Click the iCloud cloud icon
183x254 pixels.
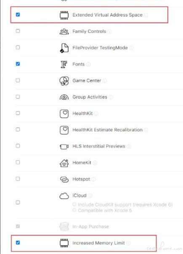click(x=64, y=196)
